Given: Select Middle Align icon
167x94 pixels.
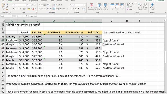Looking at the screenshot, I should (42, 5).
